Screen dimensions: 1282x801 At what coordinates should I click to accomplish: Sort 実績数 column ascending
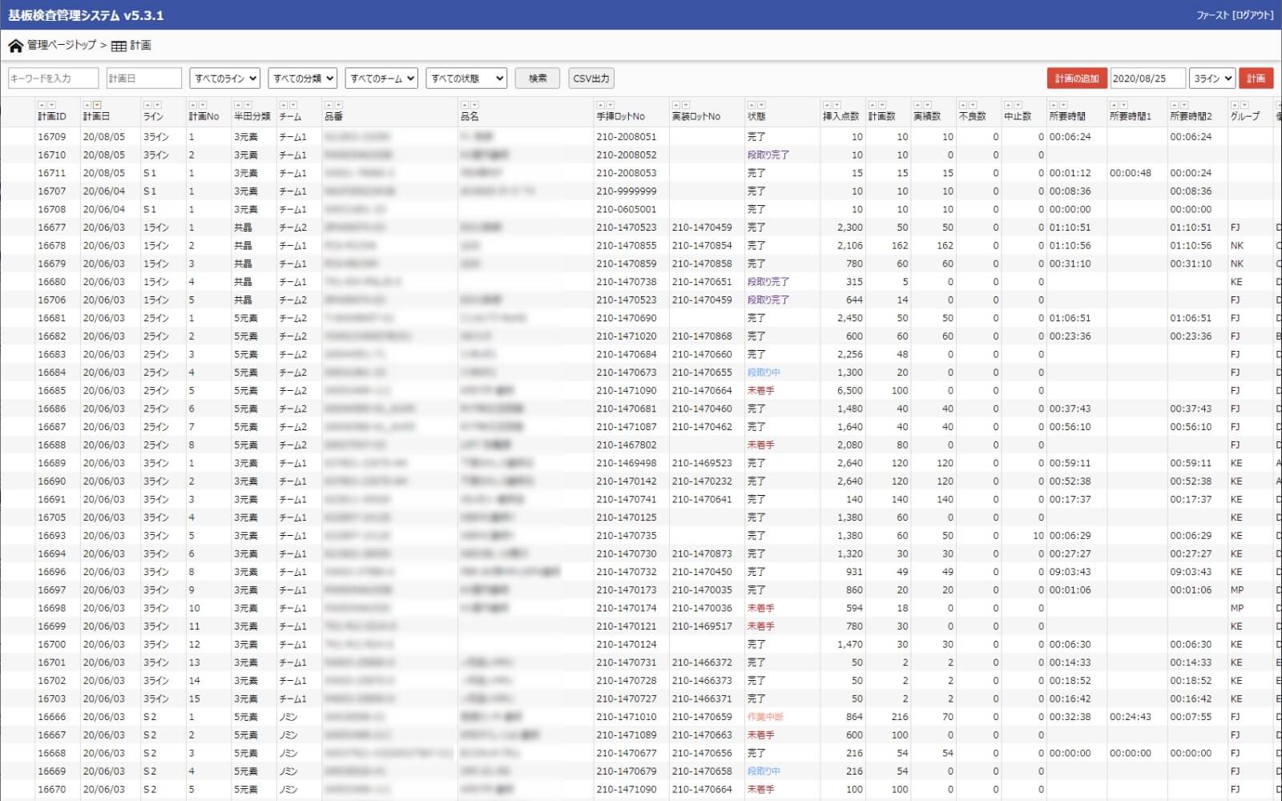918,106
